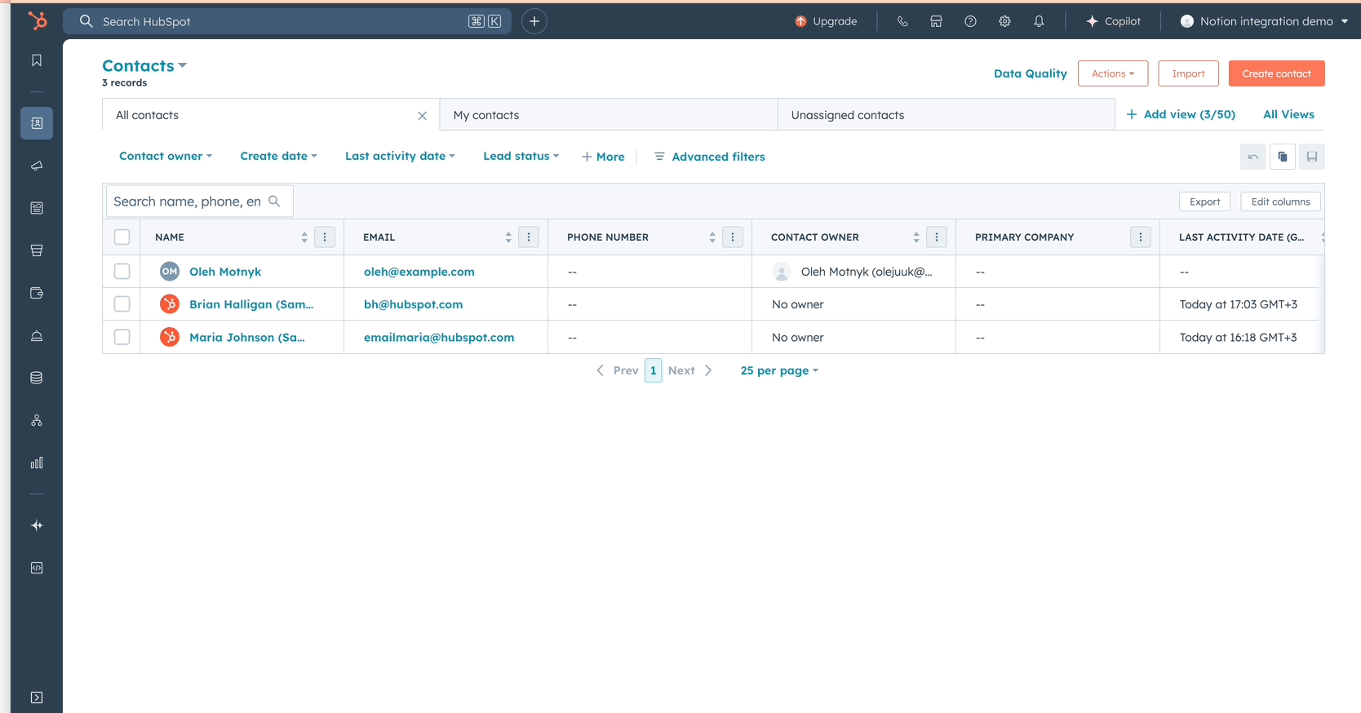The width and height of the screenshot is (1361, 713).
Task: Expand the sidebar navigation panel
Action: [x=37, y=697]
